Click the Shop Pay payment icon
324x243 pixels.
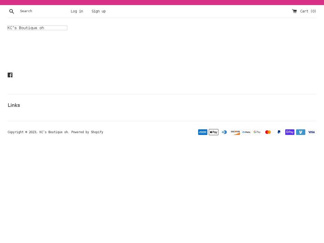point(290,132)
